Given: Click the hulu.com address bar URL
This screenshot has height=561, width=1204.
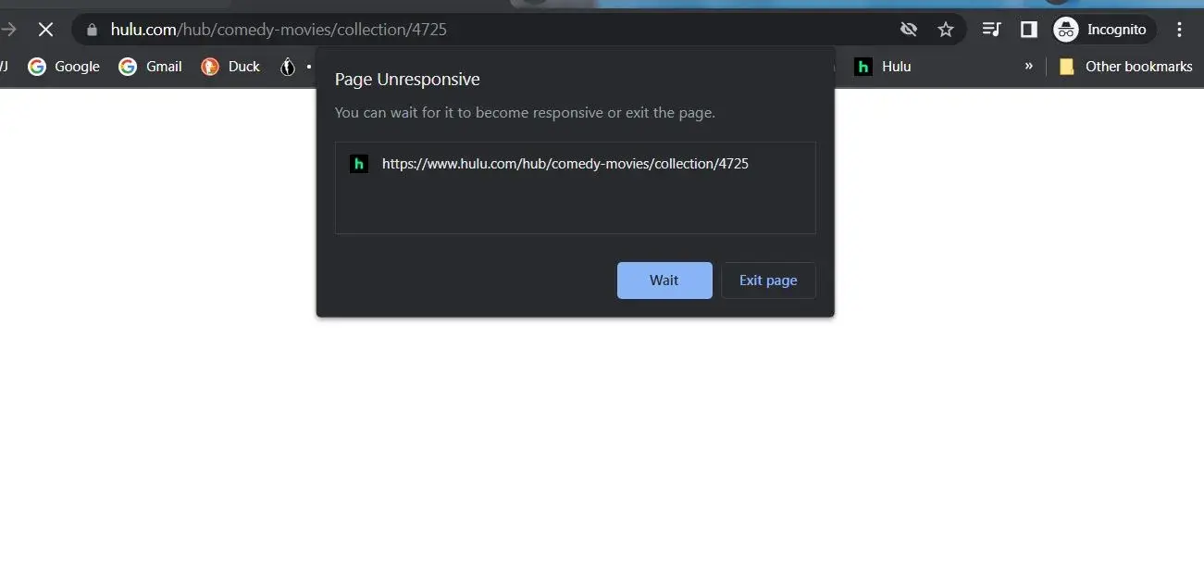Looking at the screenshot, I should click(279, 30).
